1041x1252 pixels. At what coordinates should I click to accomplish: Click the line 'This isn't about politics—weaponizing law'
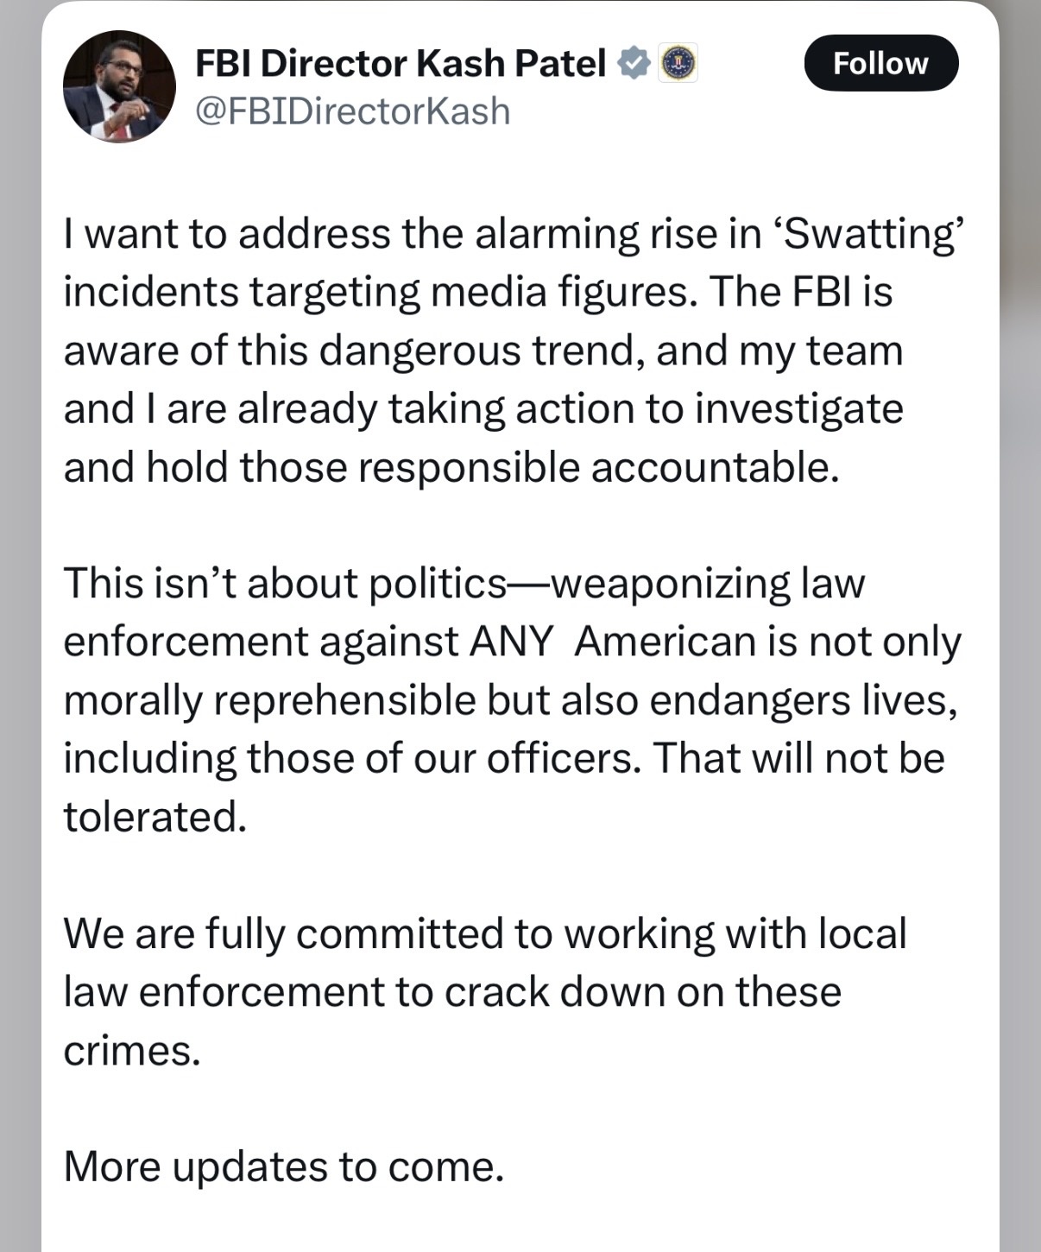[x=464, y=583]
